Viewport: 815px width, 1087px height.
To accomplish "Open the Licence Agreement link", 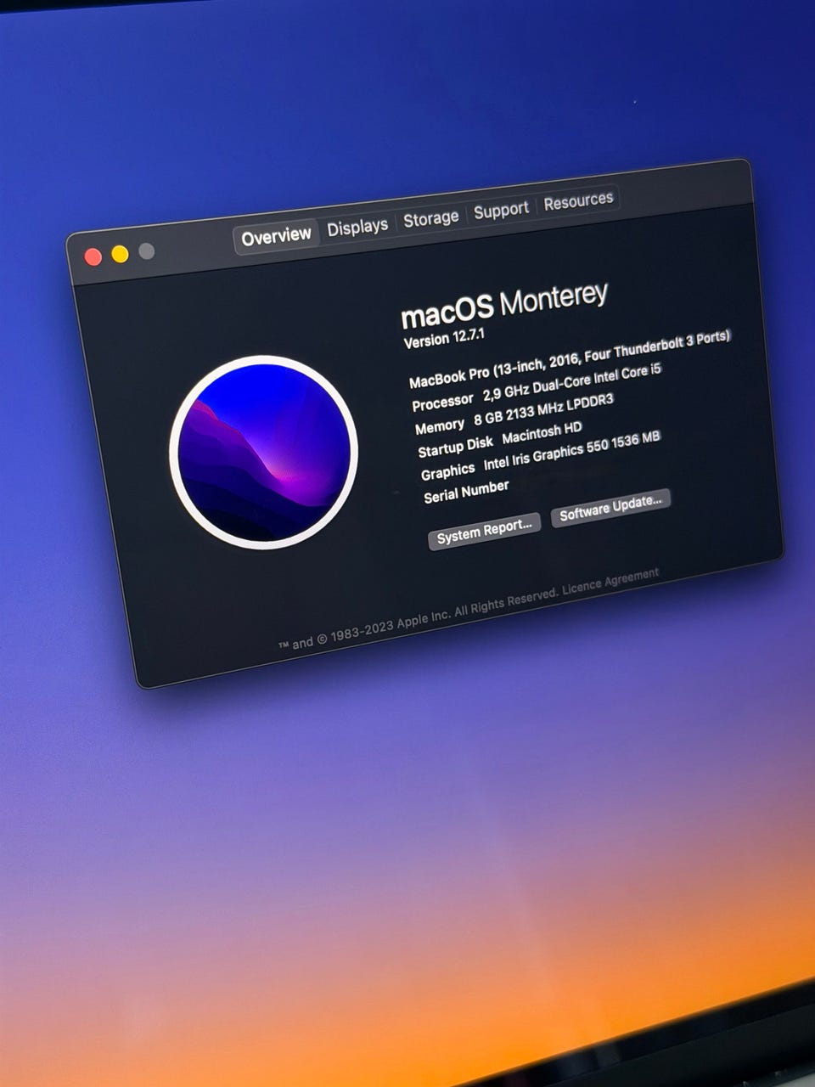I will tap(610, 581).
